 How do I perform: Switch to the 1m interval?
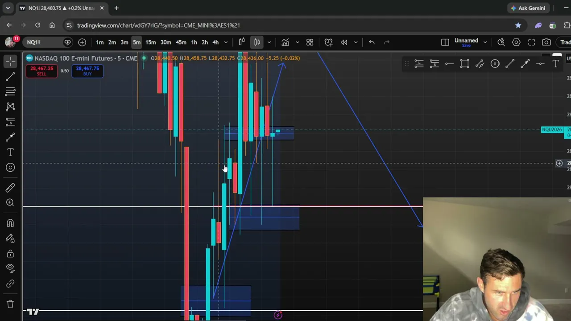pos(99,42)
